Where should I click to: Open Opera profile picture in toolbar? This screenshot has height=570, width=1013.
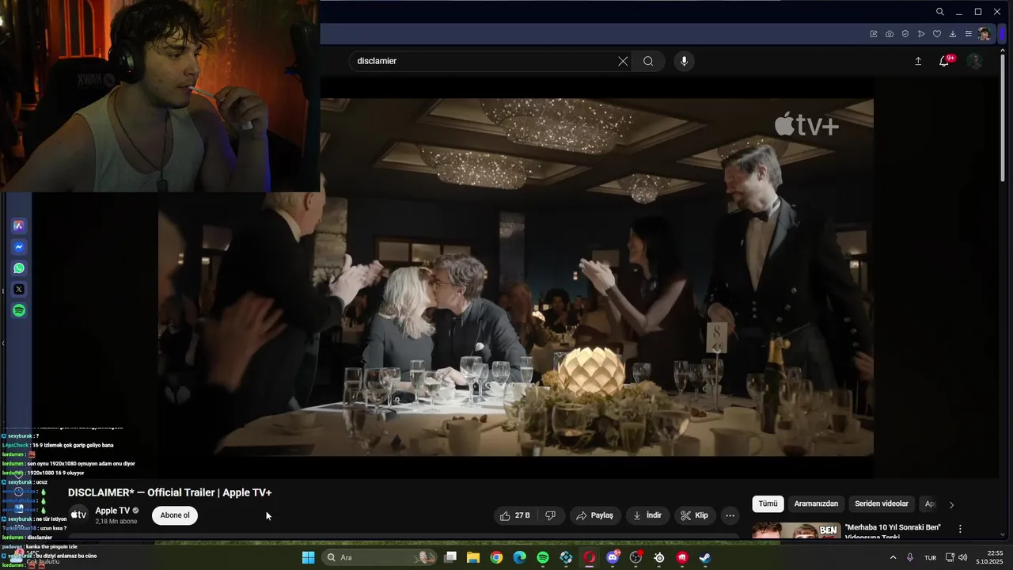pos(984,34)
